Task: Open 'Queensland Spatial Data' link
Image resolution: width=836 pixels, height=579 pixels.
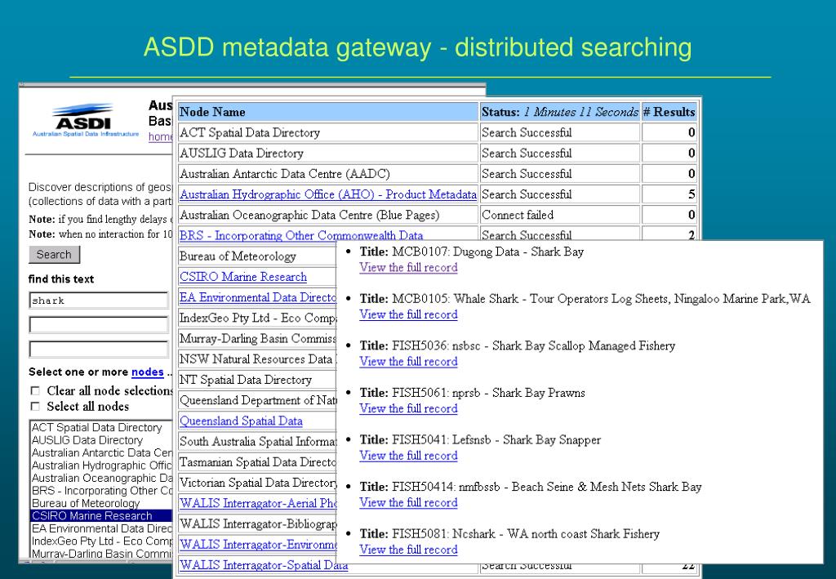Action: pyautogui.click(x=241, y=421)
